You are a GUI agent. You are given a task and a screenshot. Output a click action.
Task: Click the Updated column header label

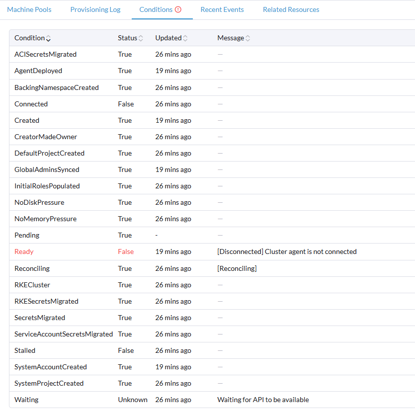(168, 38)
